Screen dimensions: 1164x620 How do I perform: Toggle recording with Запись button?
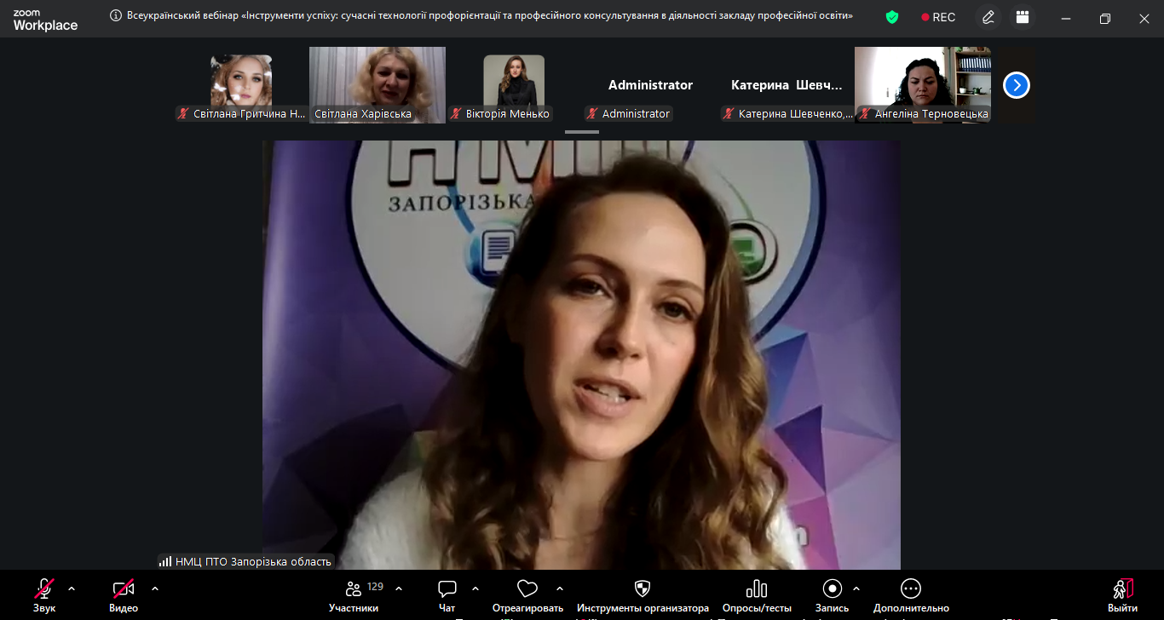pyautogui.click(x=832, y=594)
